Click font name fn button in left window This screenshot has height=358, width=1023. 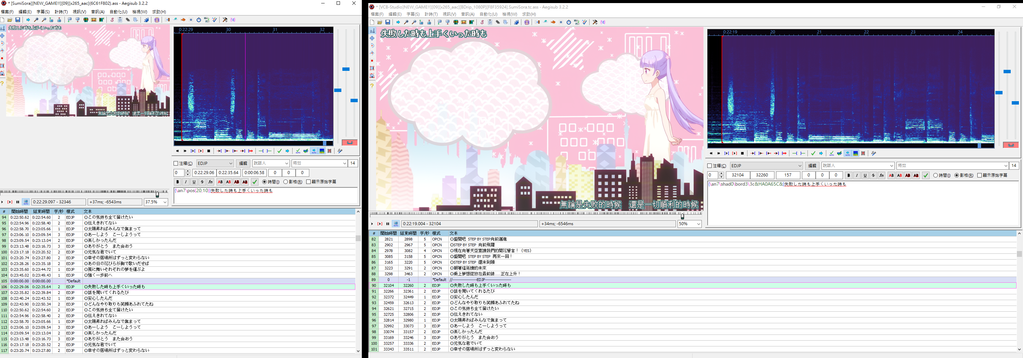click(x=210, y=182)
